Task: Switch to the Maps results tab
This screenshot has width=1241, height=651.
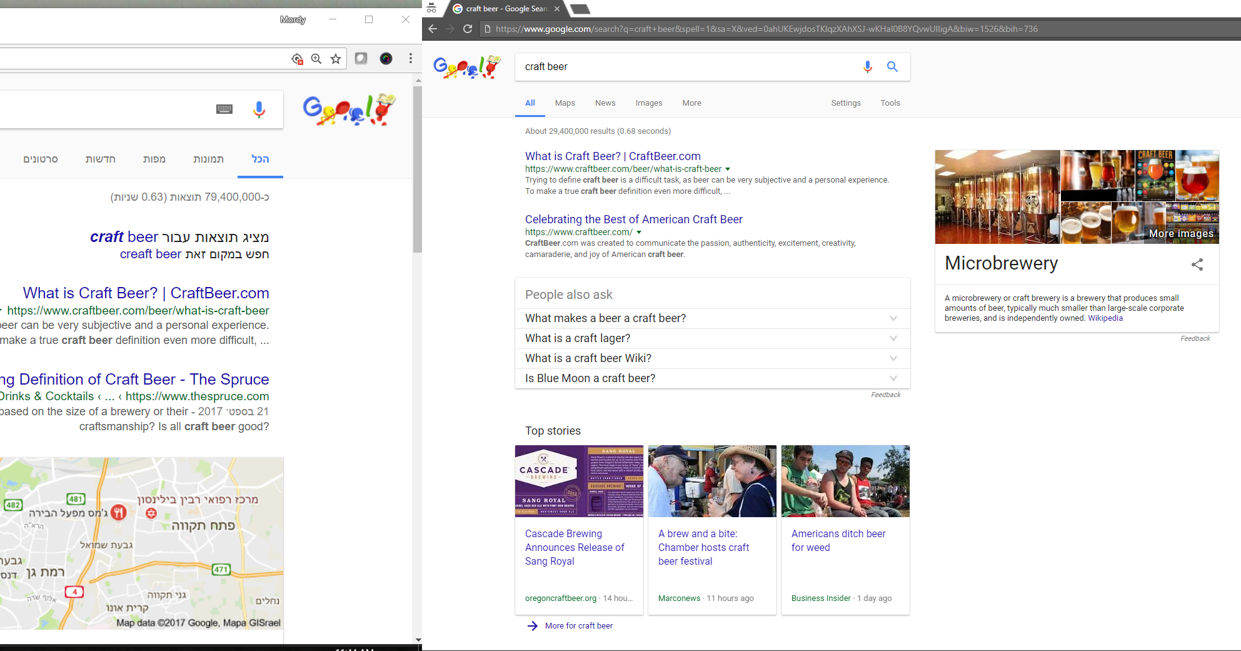Action: click(x=565, y=103)
